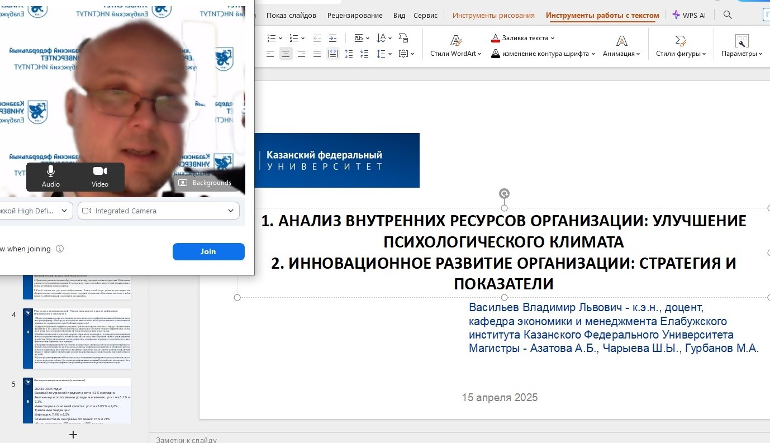The image size is (770, 443).
Task: Expand the Integrated Camera dropdown
Action: [158, 211]
